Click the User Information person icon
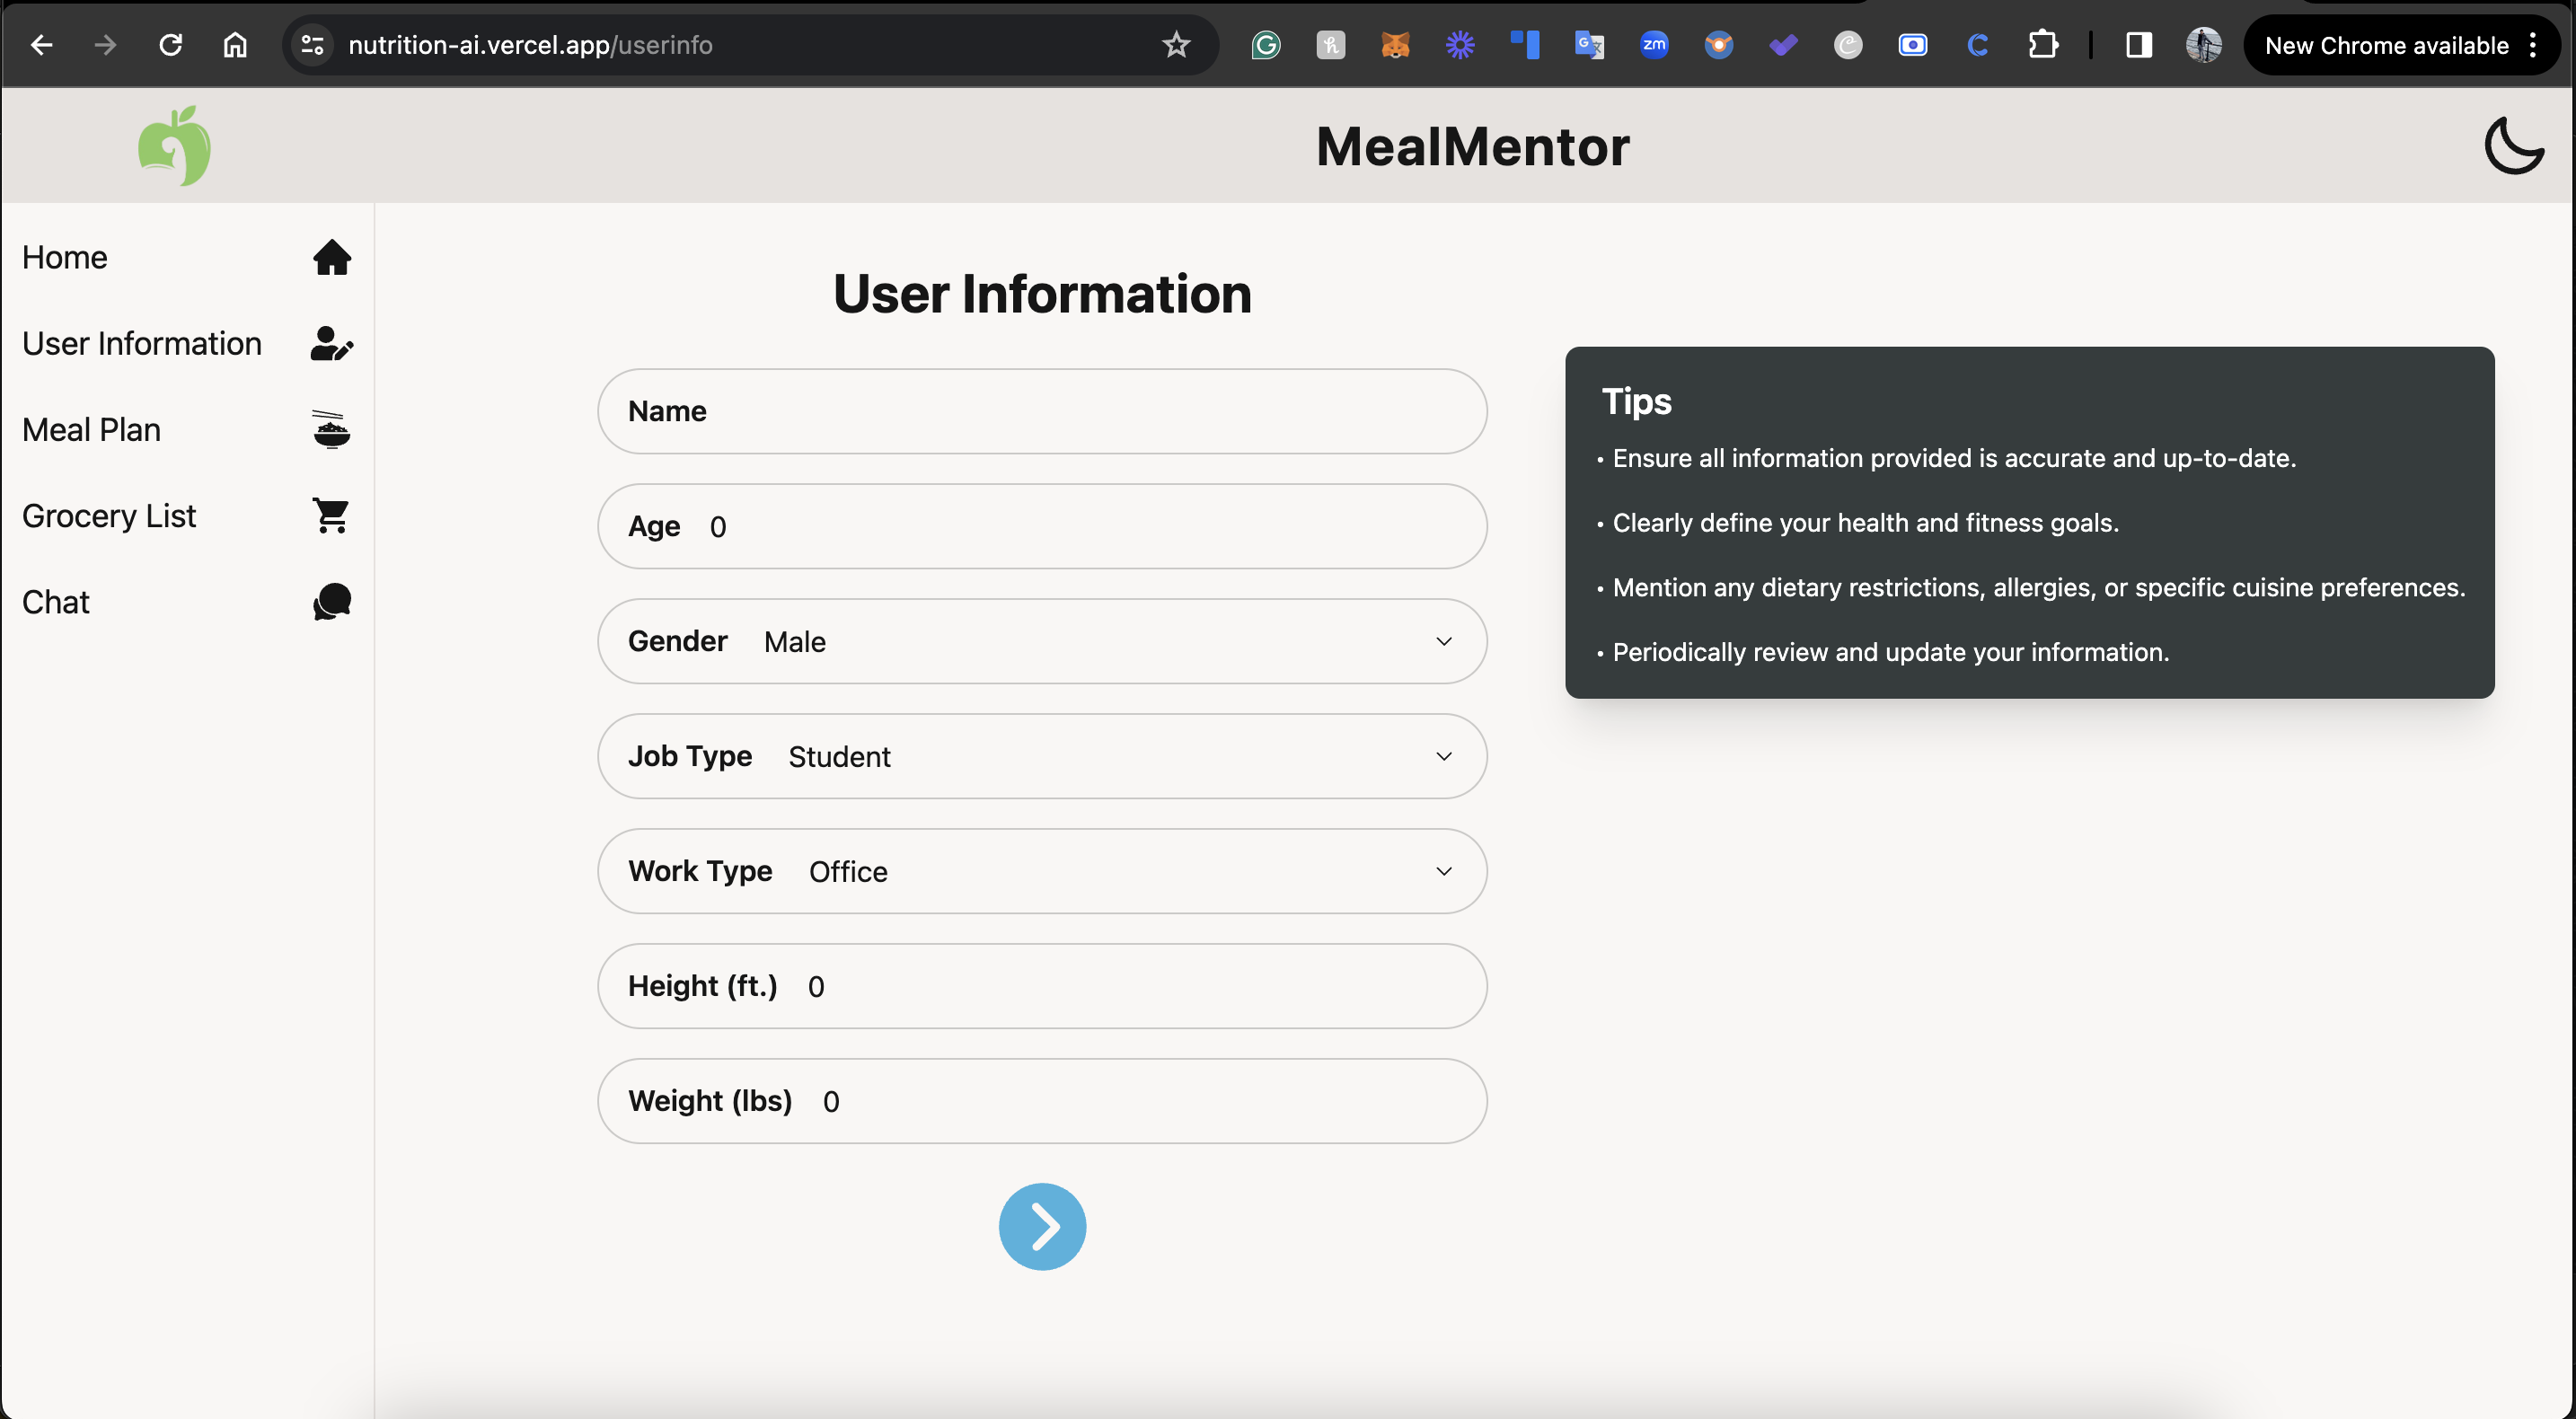 [330, 344]
